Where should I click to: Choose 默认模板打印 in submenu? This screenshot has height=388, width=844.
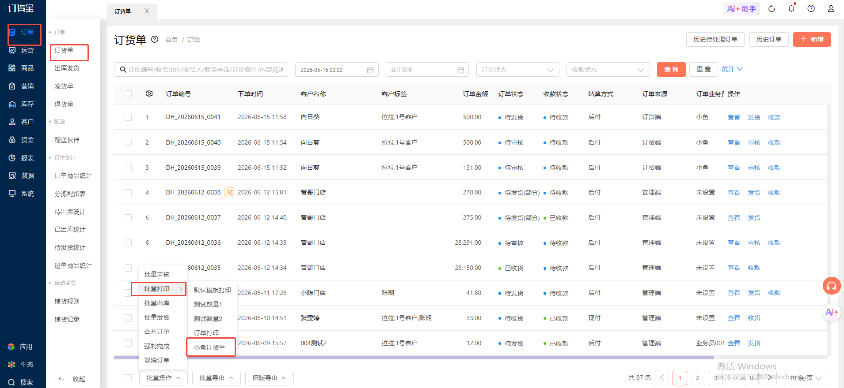tap(213, 290)
